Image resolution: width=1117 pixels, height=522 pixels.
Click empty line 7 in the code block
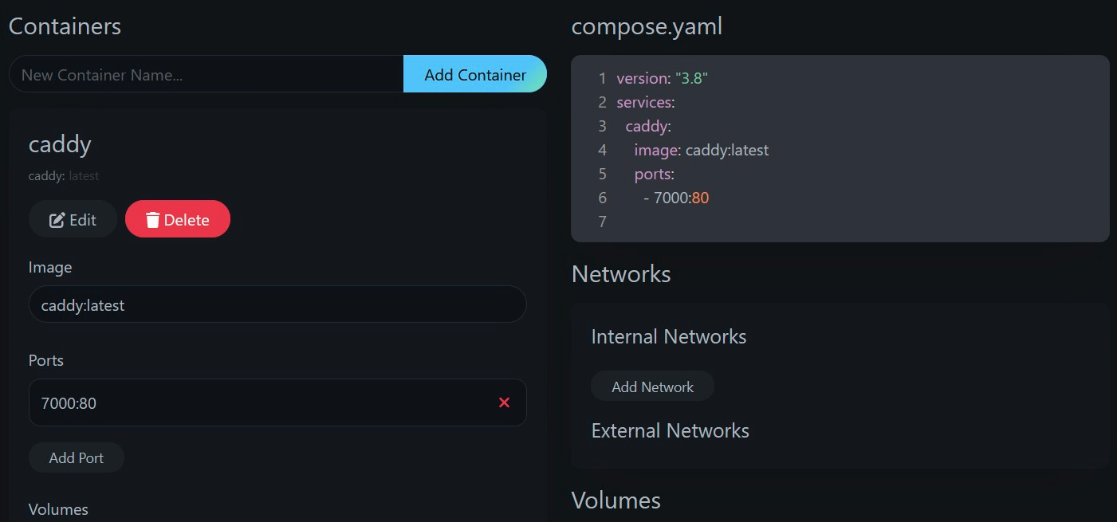coord(718,222)
